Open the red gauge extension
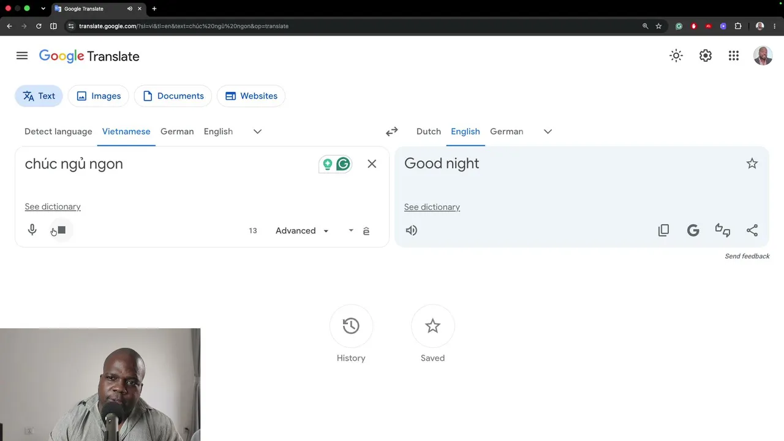784x441 pixels. (x=709, y=26)
